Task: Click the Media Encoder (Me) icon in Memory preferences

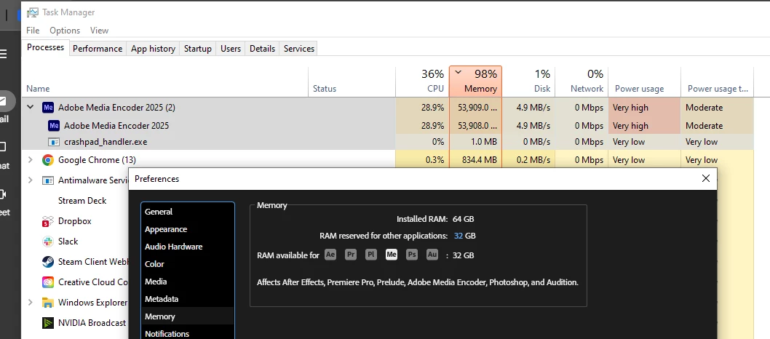Action: pos(392,255)
